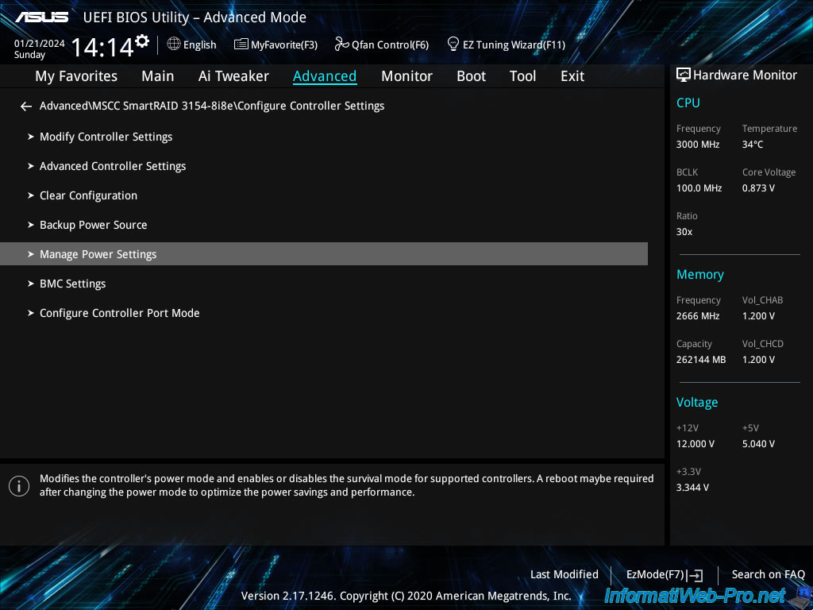Open Backup Power Source submenu

point(93,225)
